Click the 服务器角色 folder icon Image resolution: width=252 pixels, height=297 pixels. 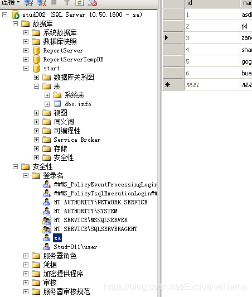(x=36, y=256)
